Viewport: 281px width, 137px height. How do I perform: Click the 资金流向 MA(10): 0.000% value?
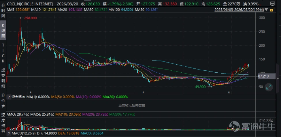(88, 97)
